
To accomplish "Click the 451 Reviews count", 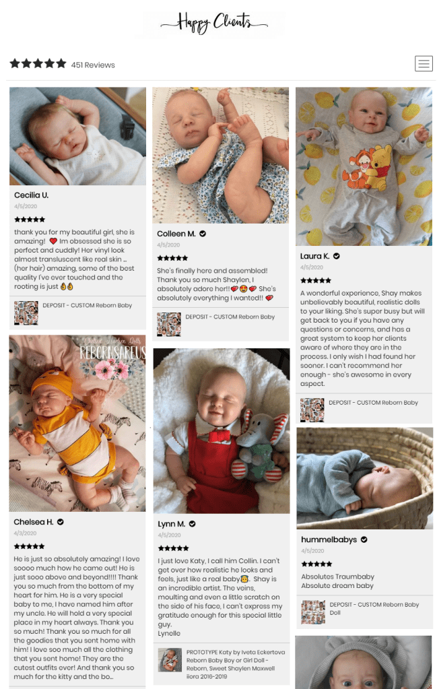I will 93,65.
